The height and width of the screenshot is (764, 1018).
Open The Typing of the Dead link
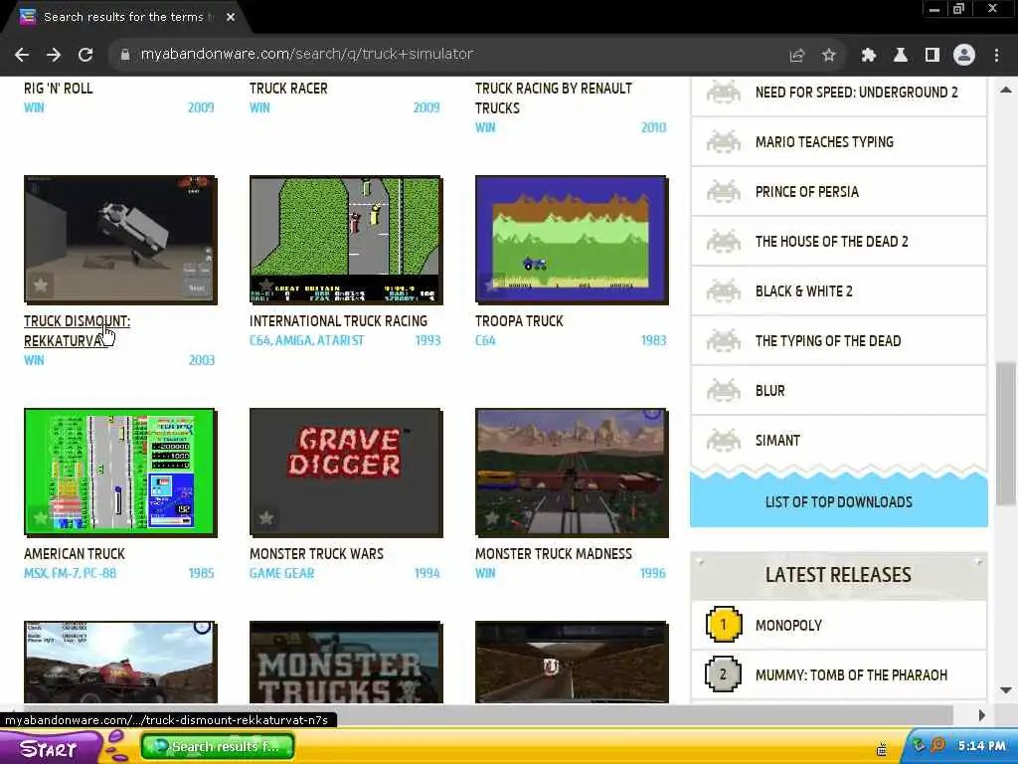[828, 341]
